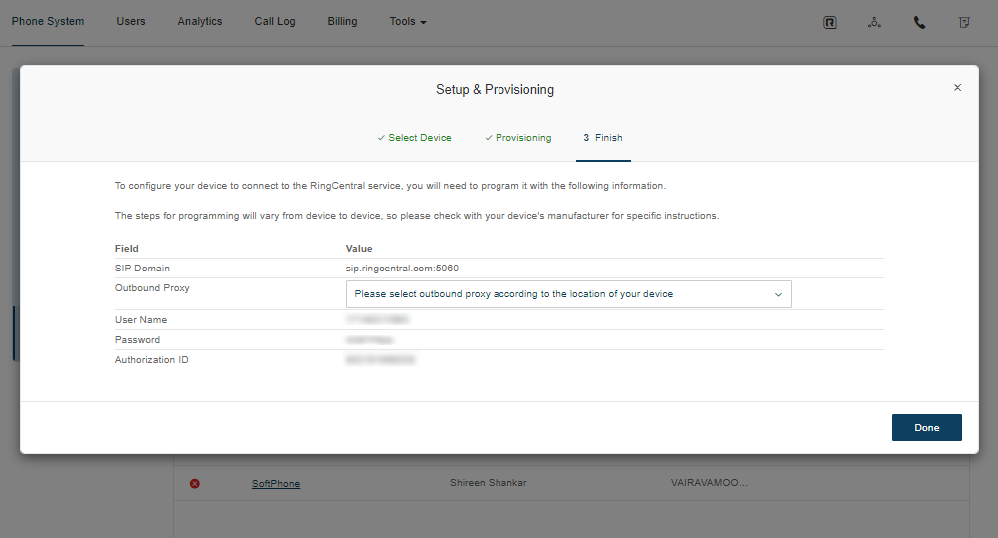The width and height of the screenshot is (998, 538).
Task: Open the document note icon in header
Action: click(x=964, y=22)
